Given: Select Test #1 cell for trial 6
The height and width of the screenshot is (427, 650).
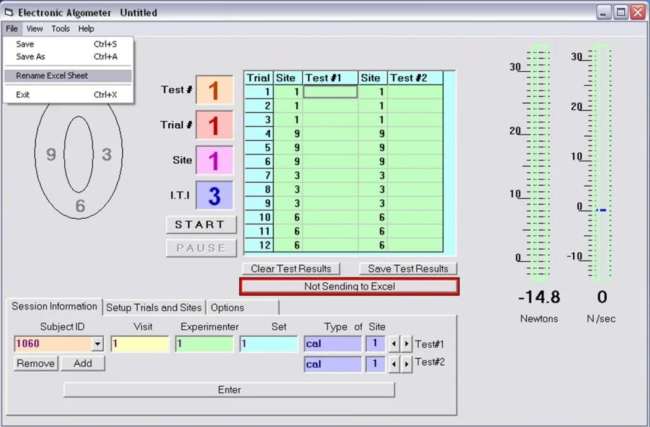Looking at the screenshot, I should pyautogui.click(x=330, y=161).
